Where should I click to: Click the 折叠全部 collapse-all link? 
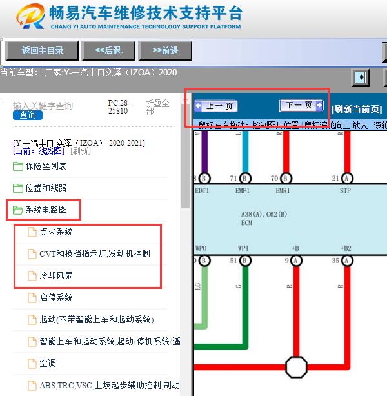pyautogui.click(x=157, y=107)
